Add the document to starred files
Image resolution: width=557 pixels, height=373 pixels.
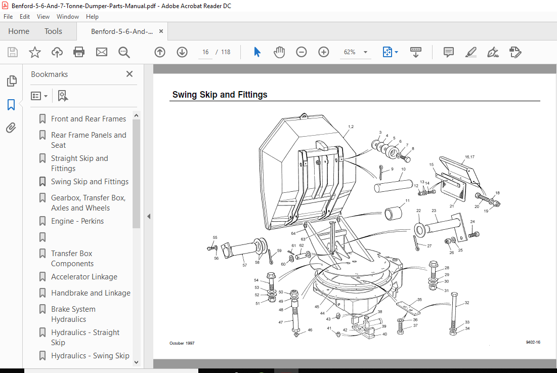coord(35,52)
